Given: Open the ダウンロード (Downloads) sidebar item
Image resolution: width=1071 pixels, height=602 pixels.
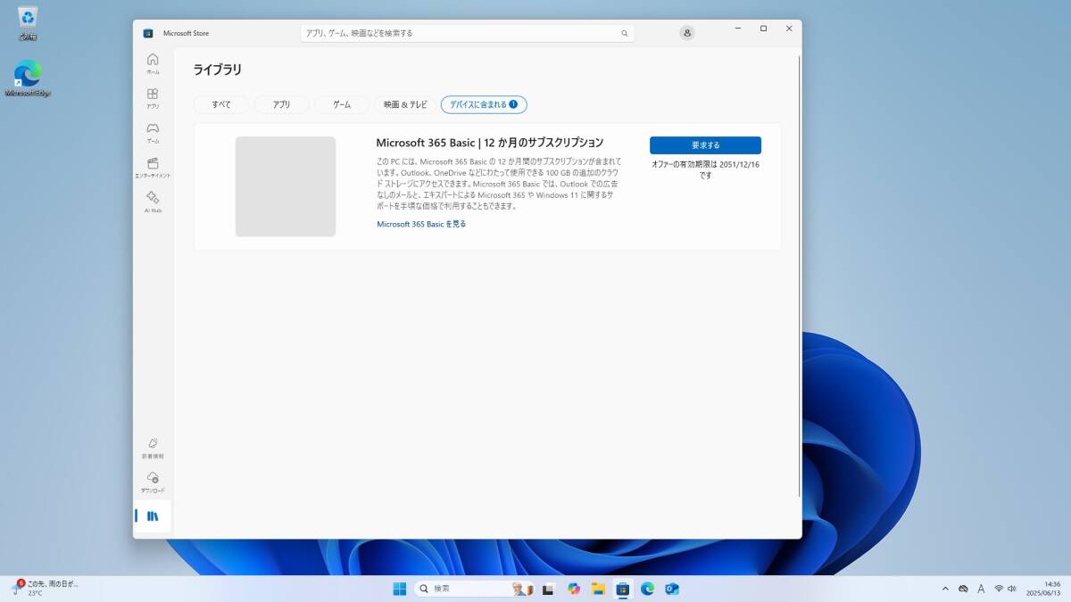Looking at the screenshot, I should pos(153,482).
